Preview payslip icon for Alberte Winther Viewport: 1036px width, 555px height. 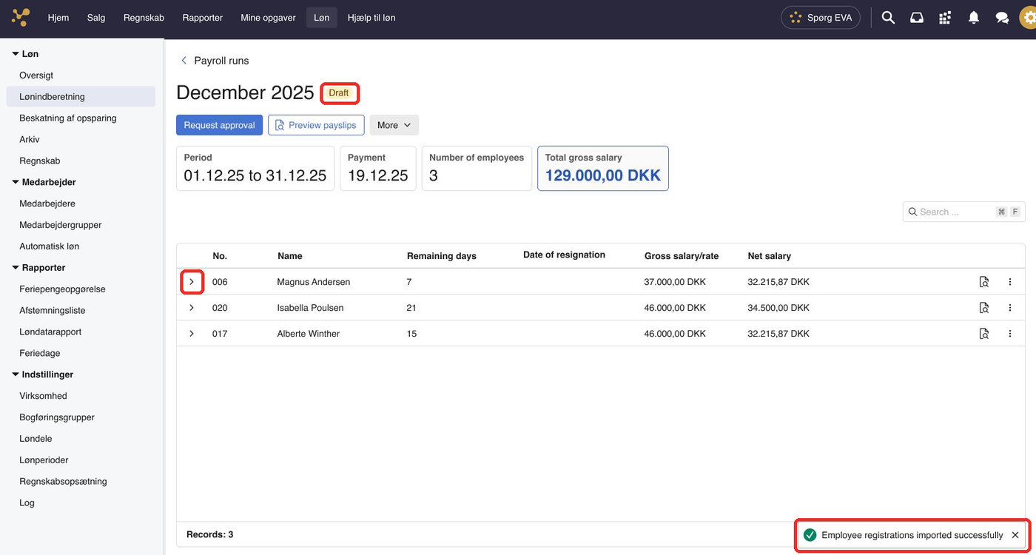click(983, 334)
